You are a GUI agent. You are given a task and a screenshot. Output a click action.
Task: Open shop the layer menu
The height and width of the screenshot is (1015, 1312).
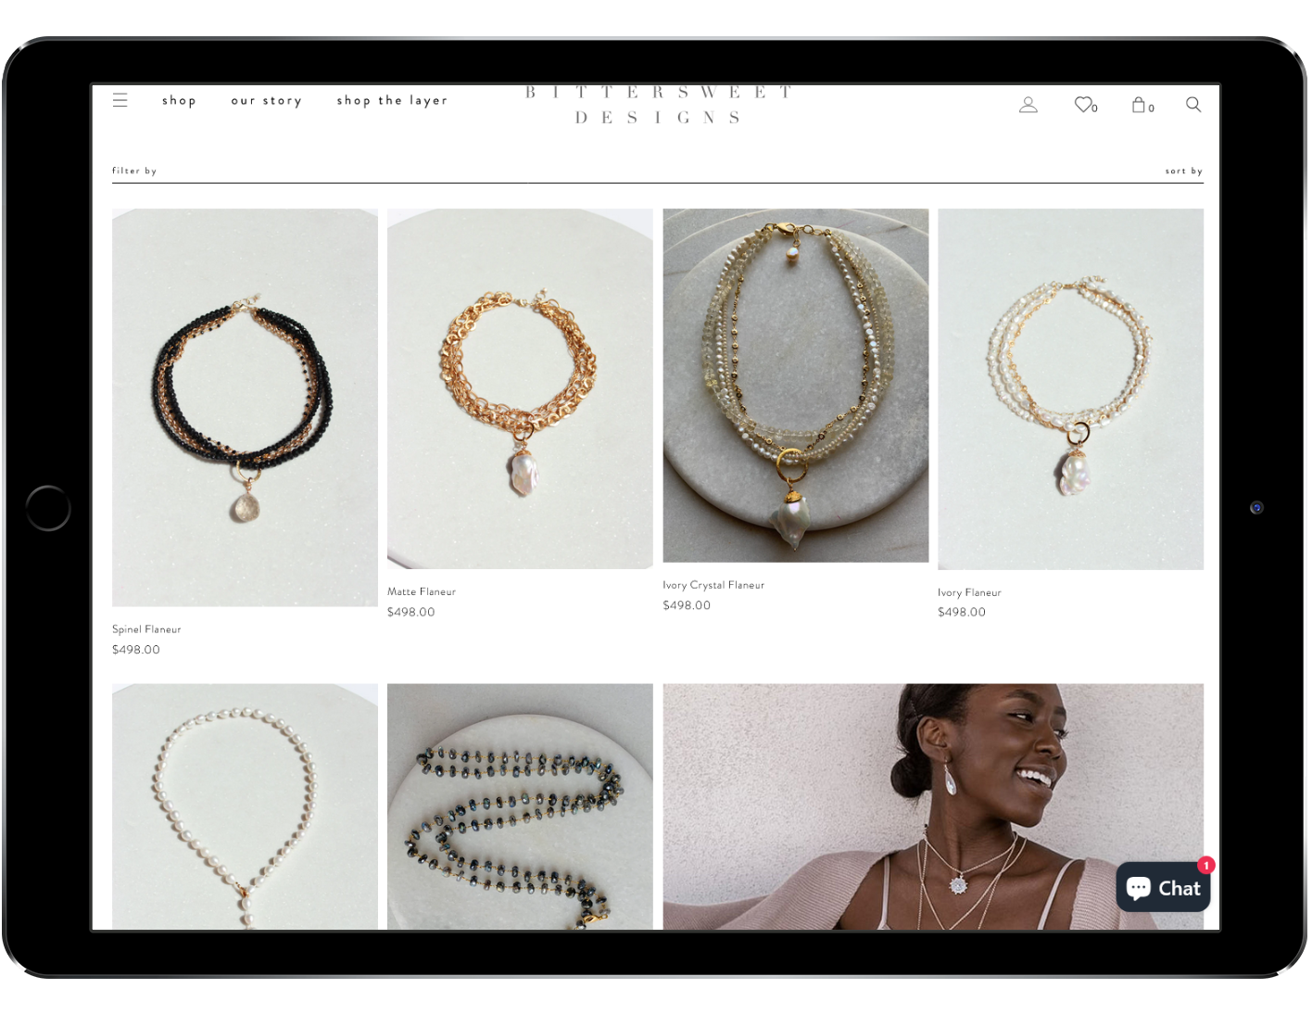click(x=392, y=100)
